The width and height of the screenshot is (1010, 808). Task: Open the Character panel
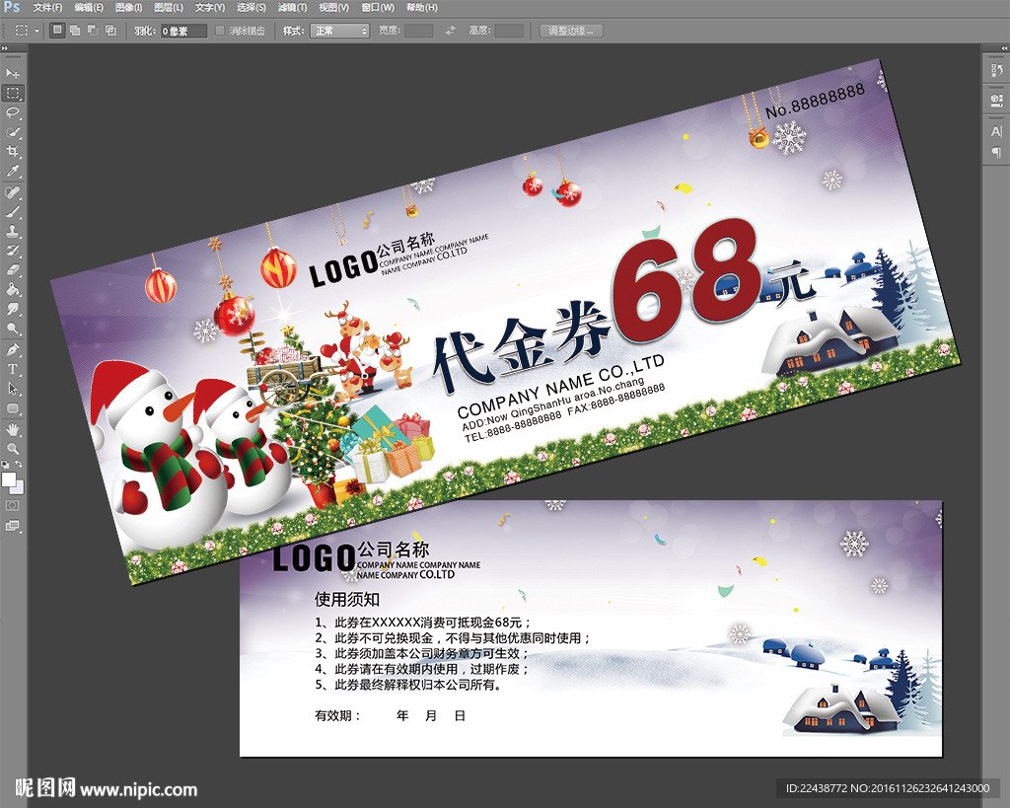[x=996, y=131]
